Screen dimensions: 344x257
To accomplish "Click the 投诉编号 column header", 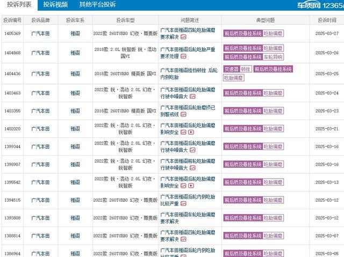I will [x=12, y=20].
